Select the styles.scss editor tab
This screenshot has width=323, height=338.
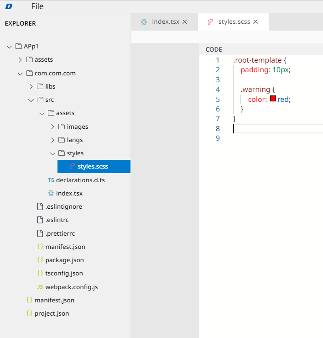point(234,22)
